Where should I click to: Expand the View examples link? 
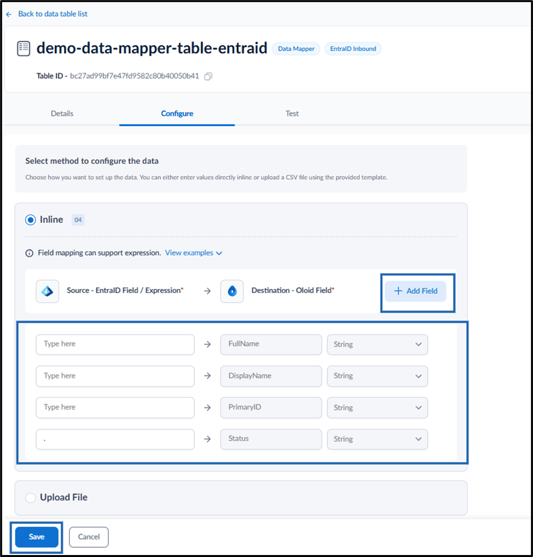(194, 253)
